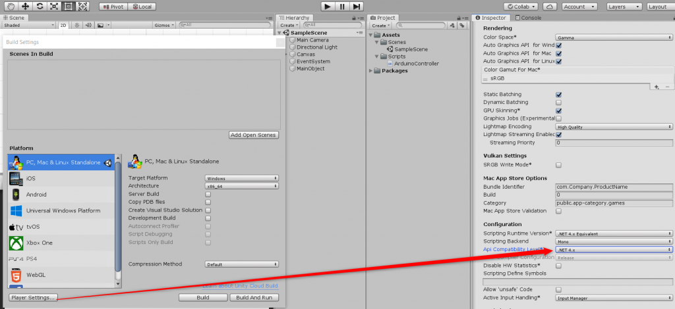This screenshot has width=675, height=309.
Task: Select Universal Windows Platform
Action: (x=61, y=211)
